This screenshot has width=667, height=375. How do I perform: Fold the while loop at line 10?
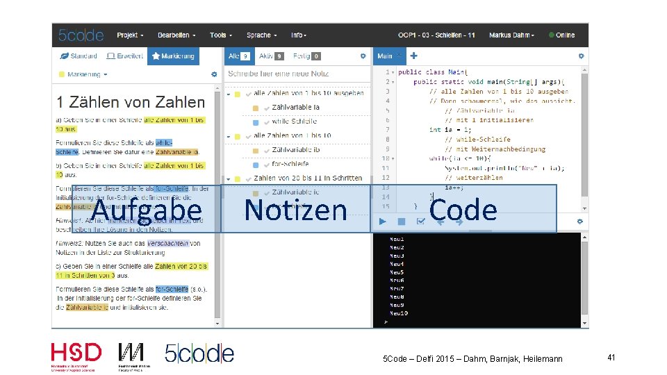pyautogui.click(x=393, y=159)
